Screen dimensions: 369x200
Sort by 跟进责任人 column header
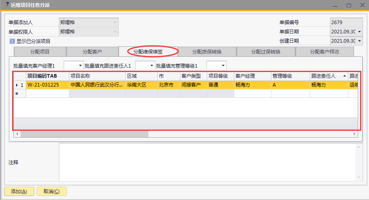(326, 76)
